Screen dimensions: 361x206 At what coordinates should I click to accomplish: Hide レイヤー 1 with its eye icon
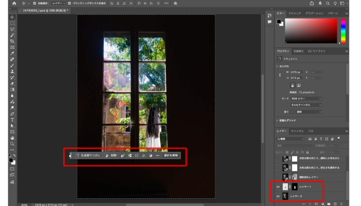[278, 187]
